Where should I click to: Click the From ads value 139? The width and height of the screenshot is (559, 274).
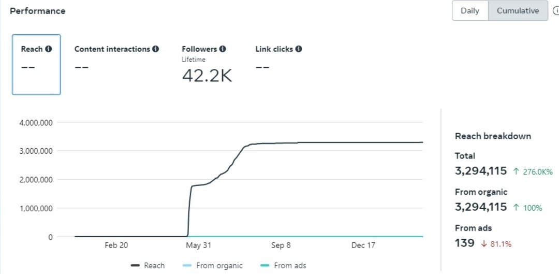pos(465,243)
